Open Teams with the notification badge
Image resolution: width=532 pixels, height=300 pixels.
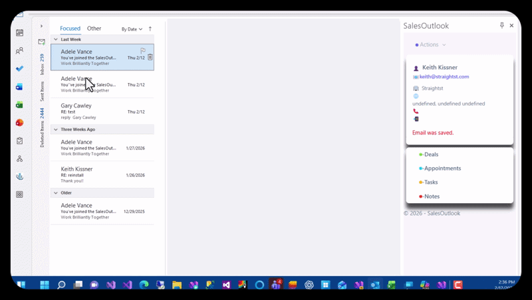276,284
